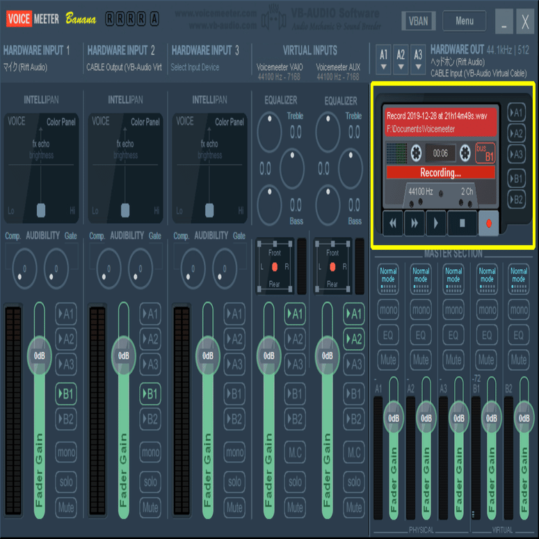This screenshot has width=539, height=539.
Task: Click Hardware Input 3 Gate knob
Action: tap(224, 268)
